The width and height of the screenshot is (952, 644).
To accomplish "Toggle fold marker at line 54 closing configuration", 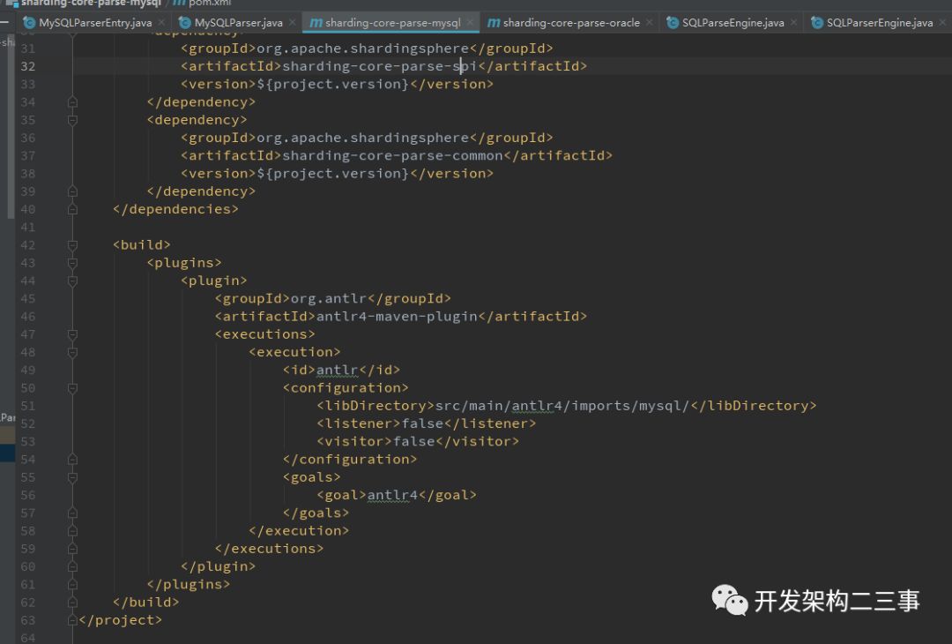I will coord(73,460).
